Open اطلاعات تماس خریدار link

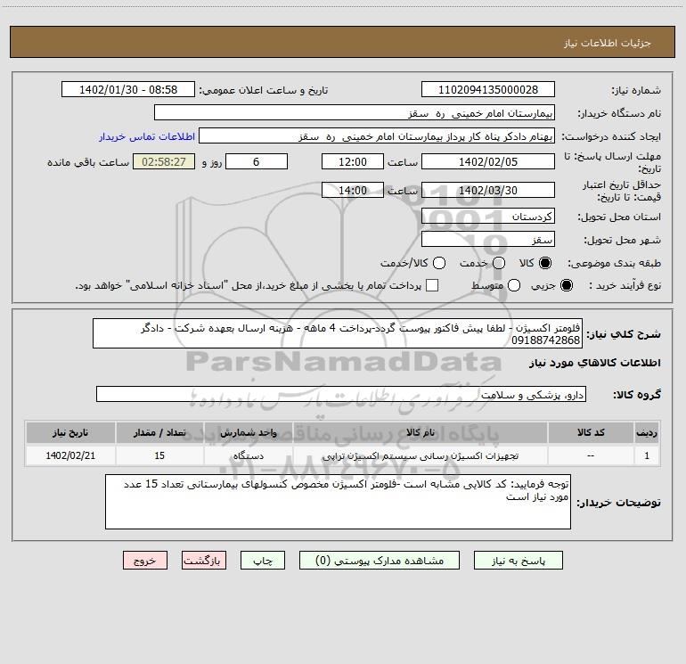coord(147,136)
